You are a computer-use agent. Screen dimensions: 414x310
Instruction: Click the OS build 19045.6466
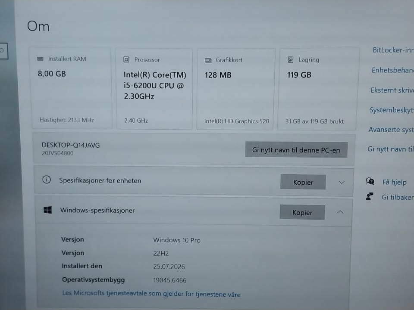click(x=170, y=280)
